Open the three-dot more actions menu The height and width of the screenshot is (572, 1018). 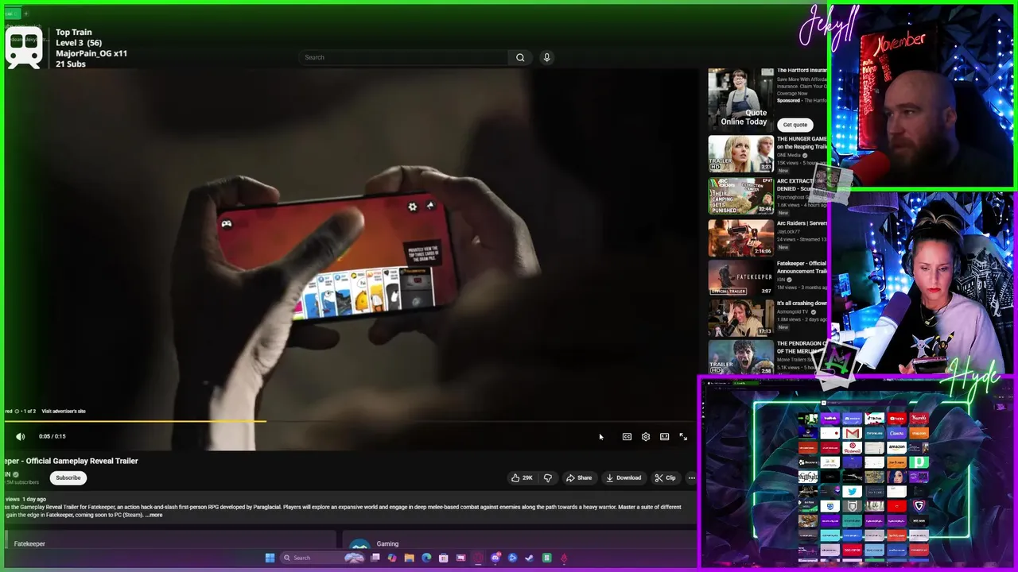pos(691,477)
